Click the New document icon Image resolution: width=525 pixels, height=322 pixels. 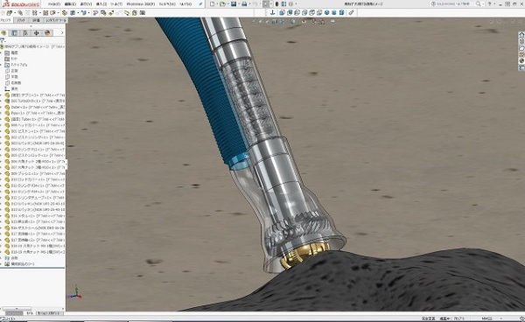pyautogui.click(x=212, y=4)
